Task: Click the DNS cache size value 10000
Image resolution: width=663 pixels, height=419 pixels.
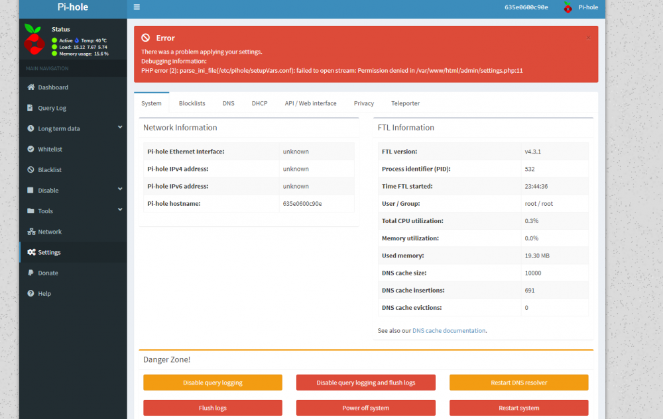Action: click(533, 273)
